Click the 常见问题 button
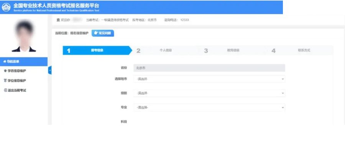The height and width of the screenshot is (152, 345). (103, 33)
